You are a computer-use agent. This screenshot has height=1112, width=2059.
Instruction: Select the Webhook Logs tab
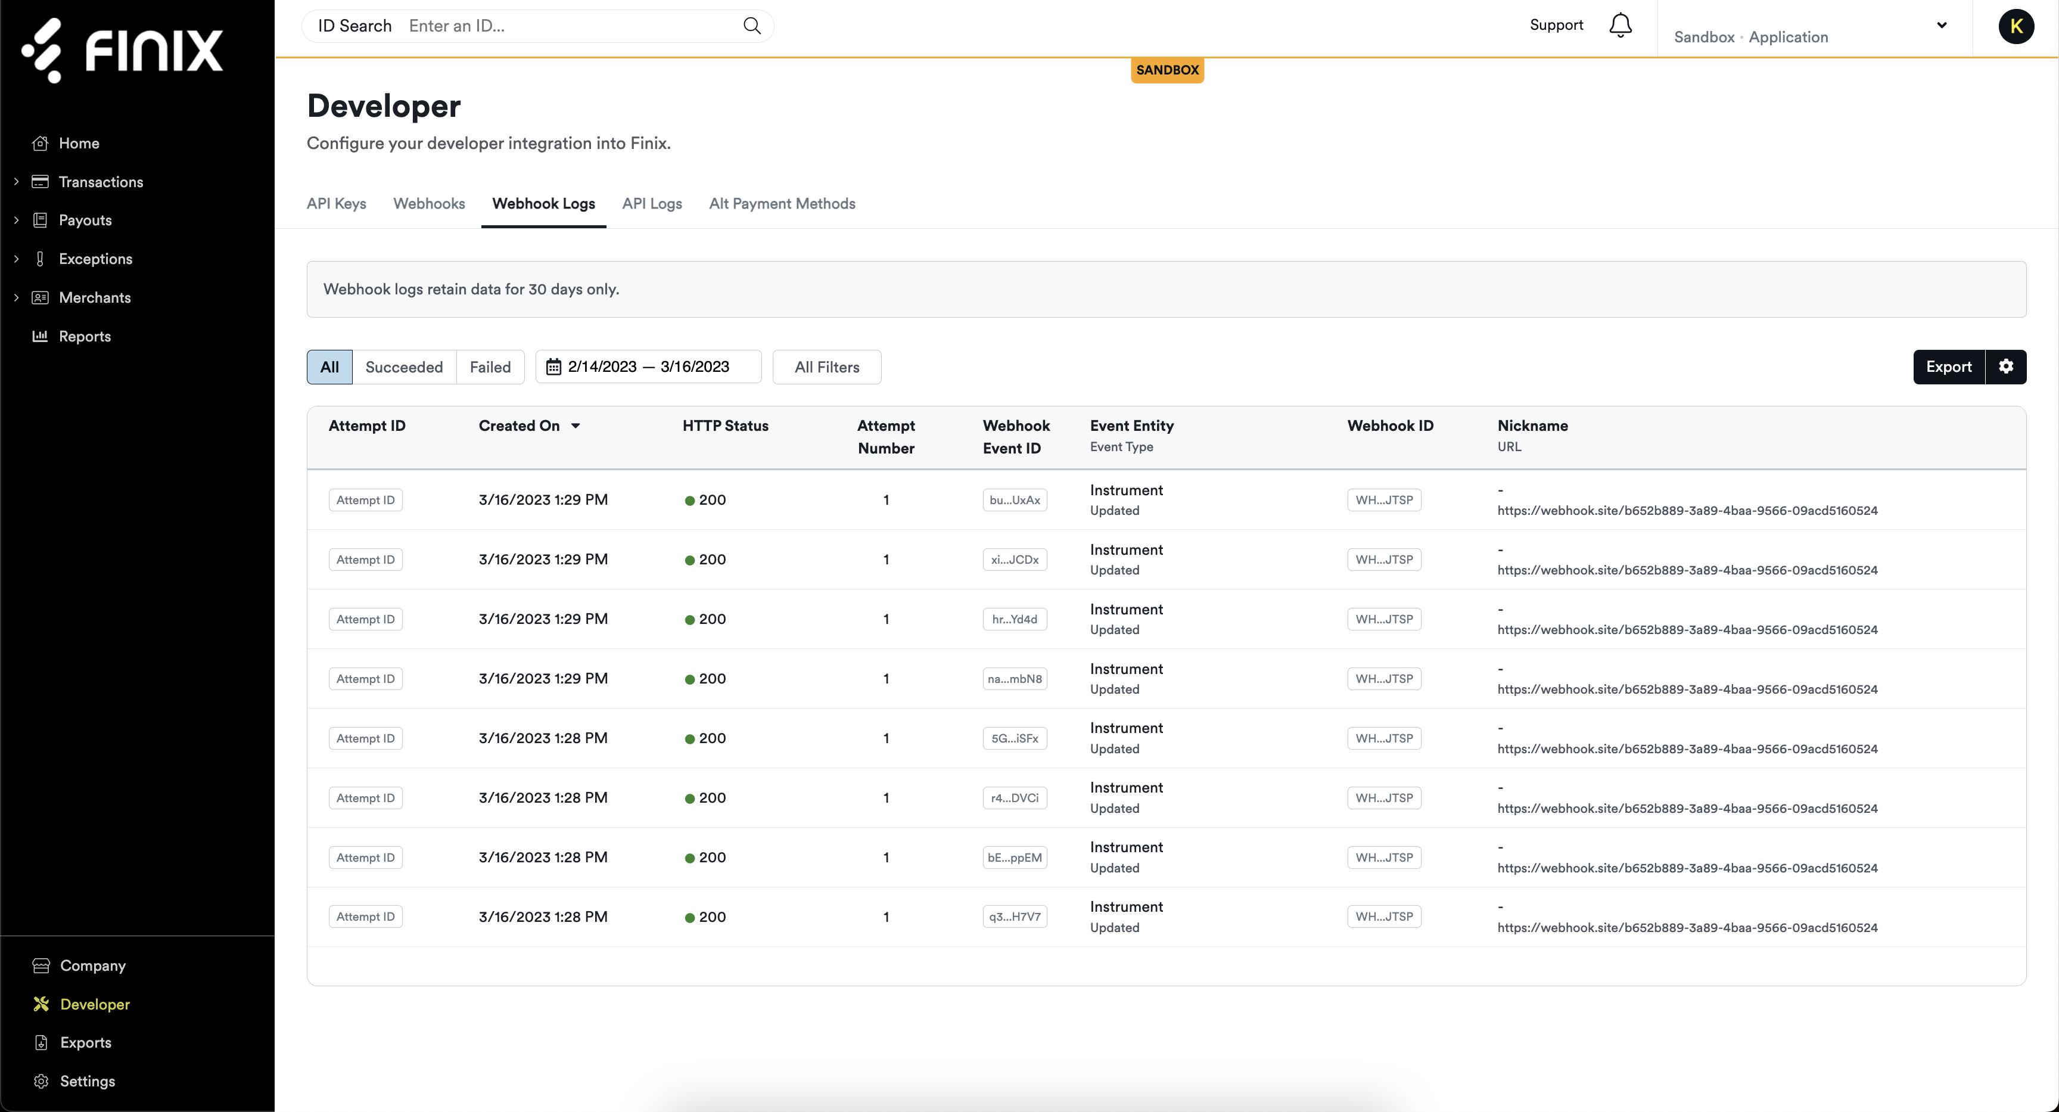[543, 204]
